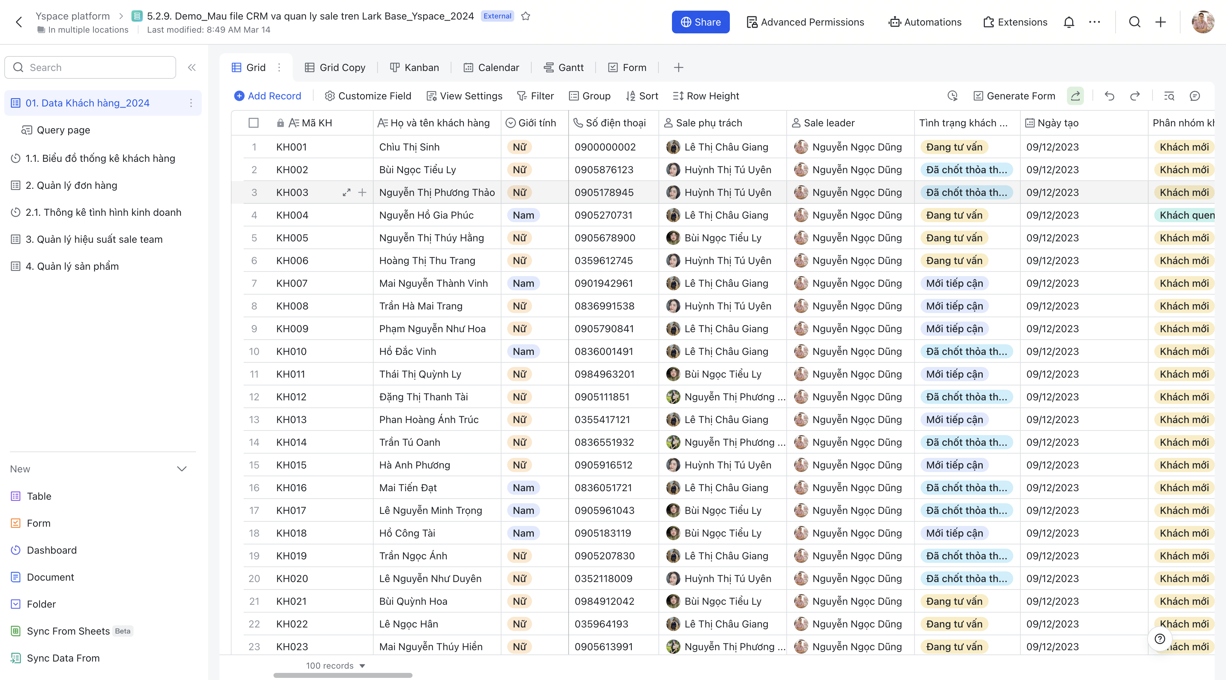The width and height of the screenshot is (1226, 680).
Task: Open the search magnifier in top bar
Action: 1135,22
